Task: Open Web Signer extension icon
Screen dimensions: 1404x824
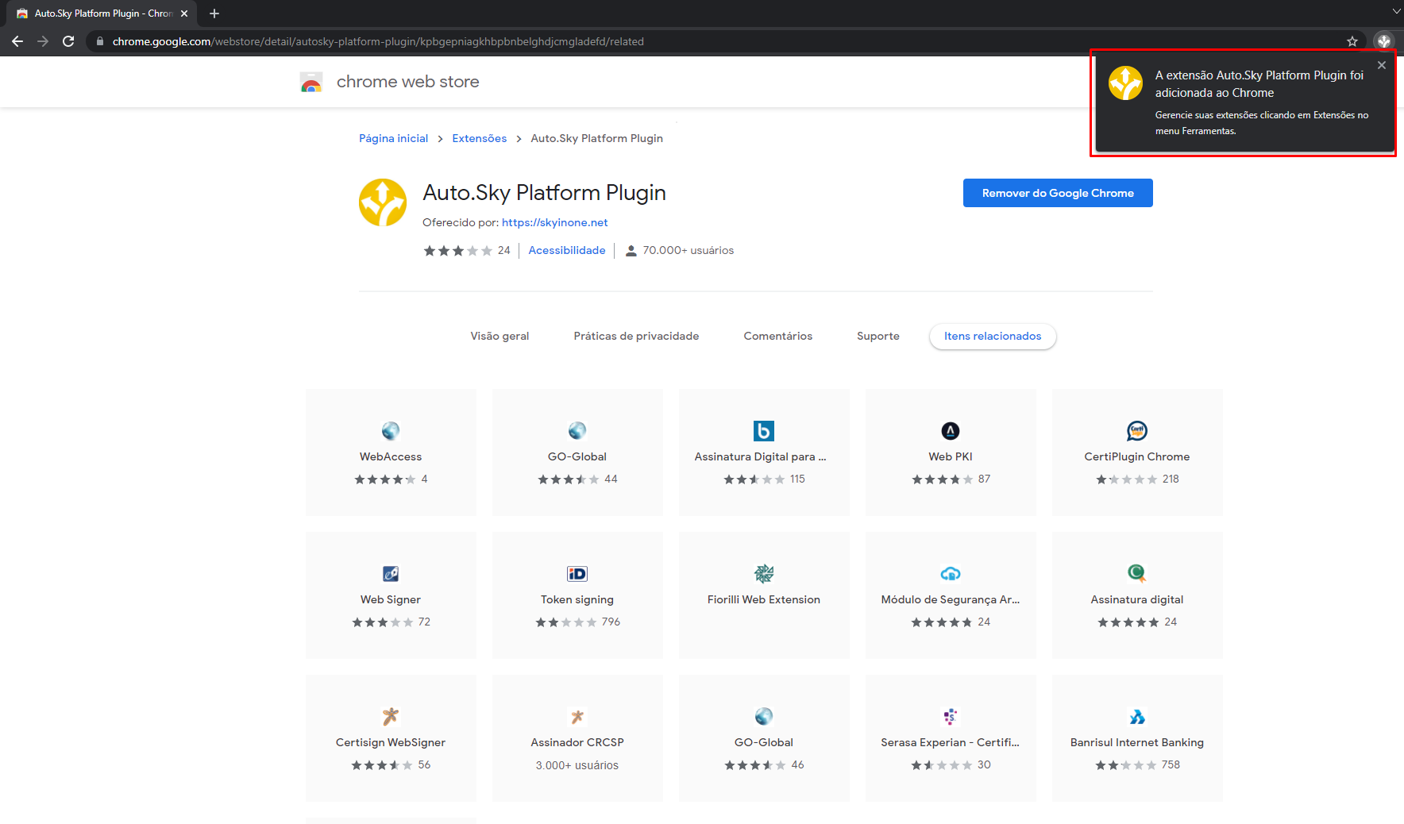Action: click(391, 573)
